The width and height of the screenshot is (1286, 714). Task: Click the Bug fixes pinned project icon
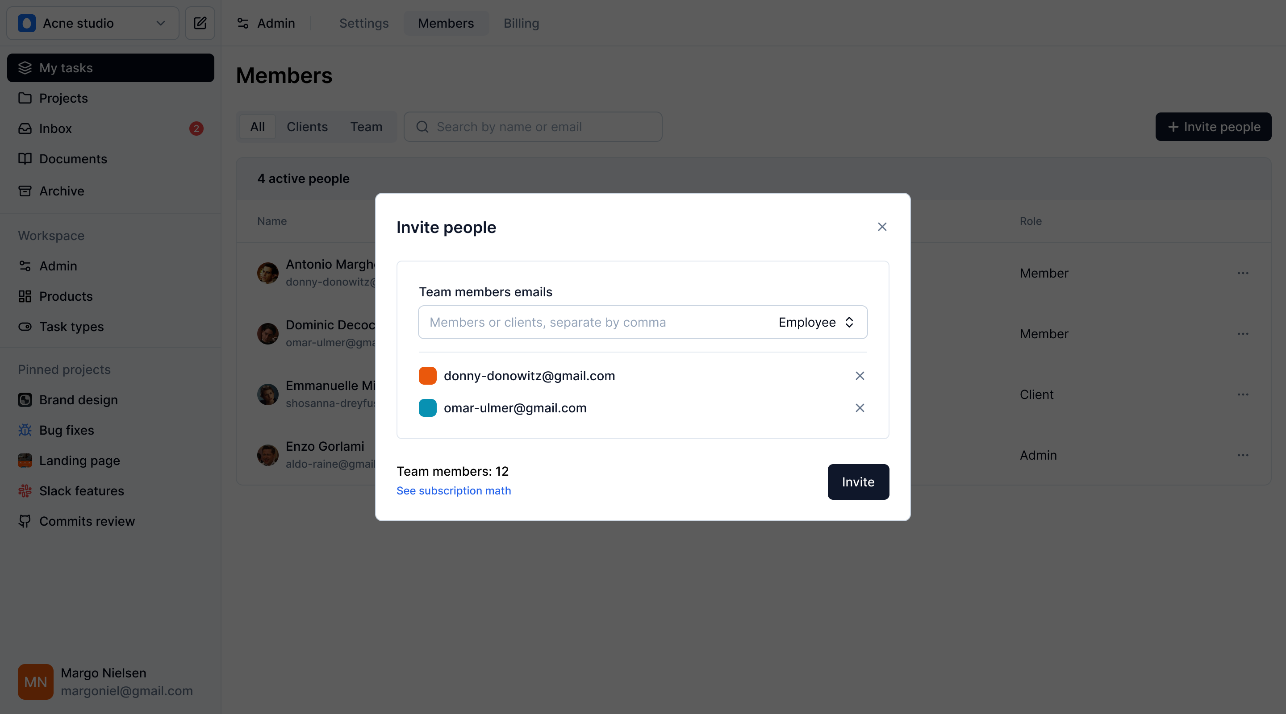(x=25, y=430)
